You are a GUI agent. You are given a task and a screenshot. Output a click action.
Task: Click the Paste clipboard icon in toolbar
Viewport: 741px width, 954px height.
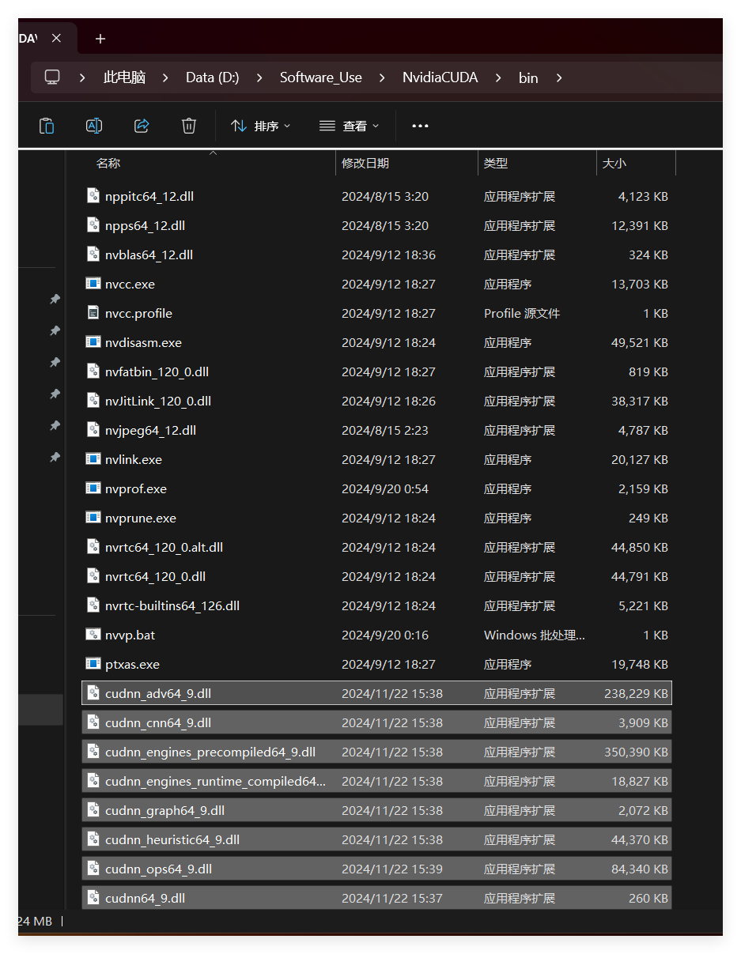47,126
